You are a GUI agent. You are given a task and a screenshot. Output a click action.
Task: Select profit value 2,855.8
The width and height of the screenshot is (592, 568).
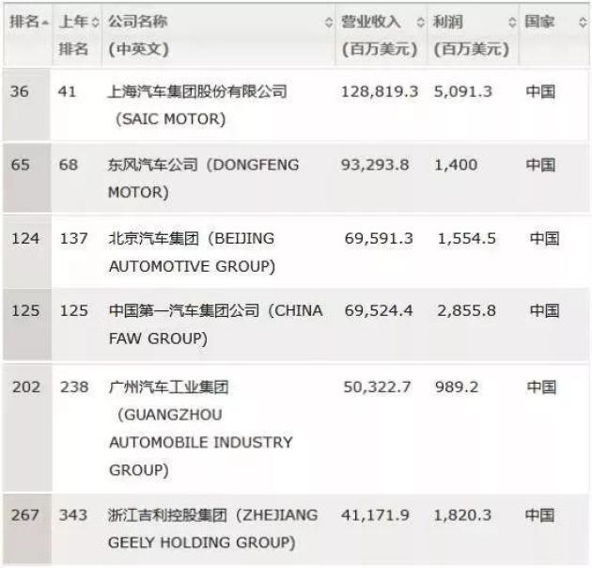[466, 310]
